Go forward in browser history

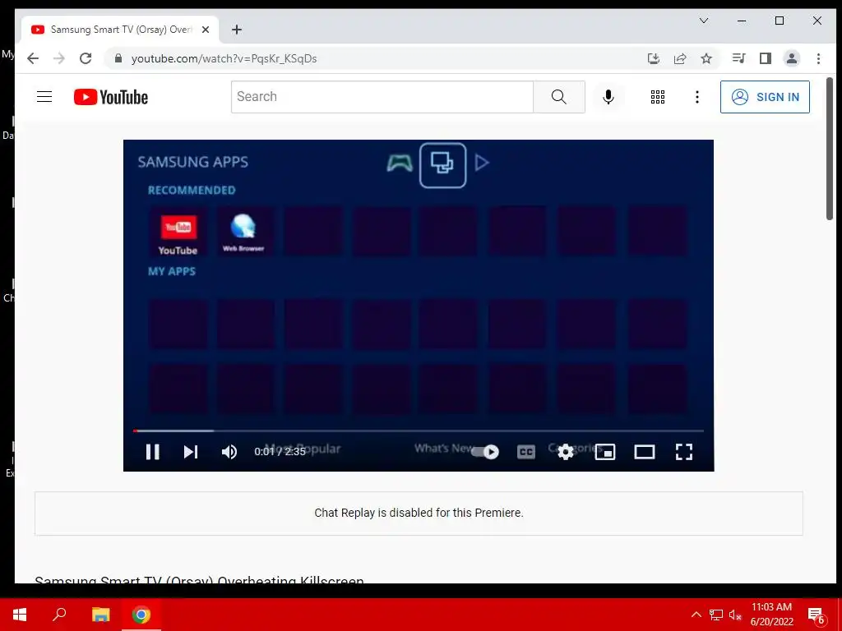pyautogui.click(x=59, y=58)
